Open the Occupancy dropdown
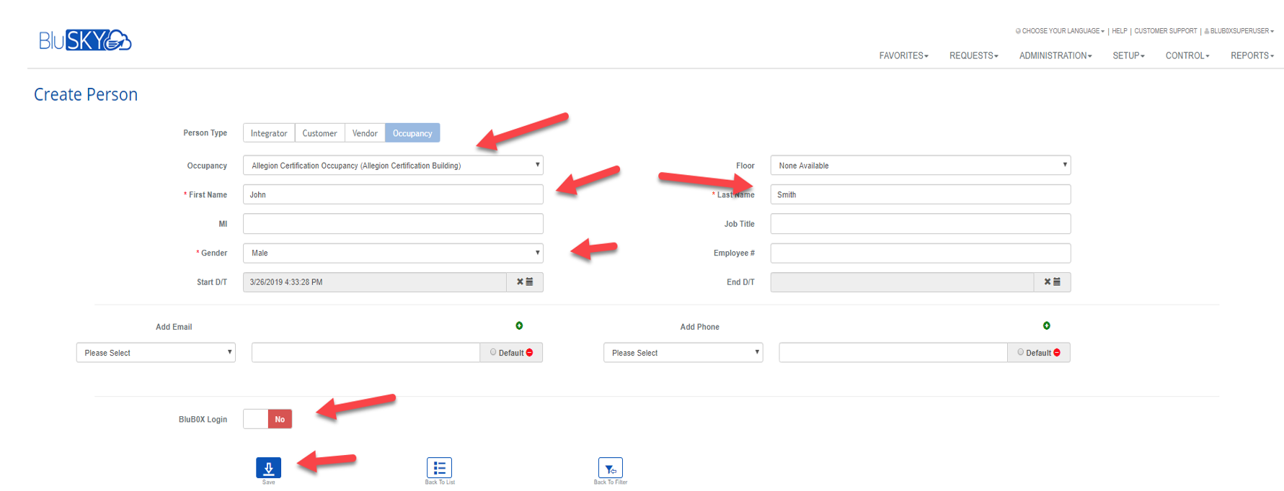Screen dimensions: 1284x491 pos(393,166)
